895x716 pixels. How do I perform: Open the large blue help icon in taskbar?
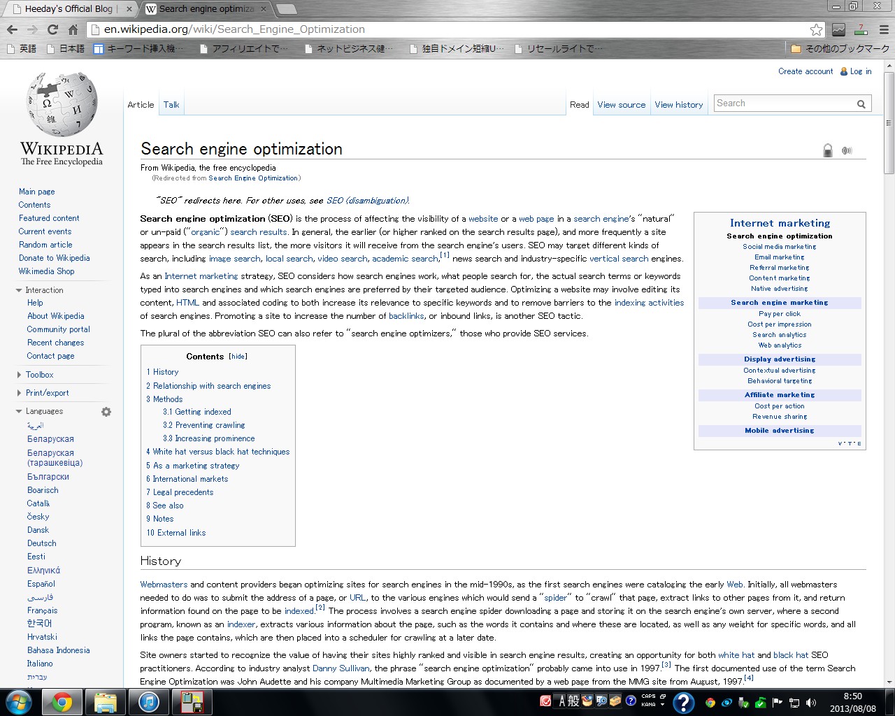click(683, 702)
